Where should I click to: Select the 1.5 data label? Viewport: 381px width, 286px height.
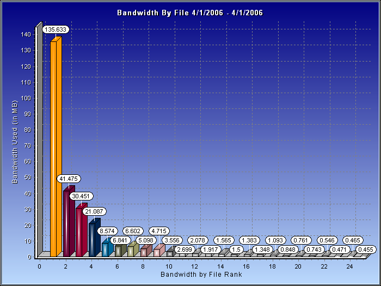coord(236,250)
